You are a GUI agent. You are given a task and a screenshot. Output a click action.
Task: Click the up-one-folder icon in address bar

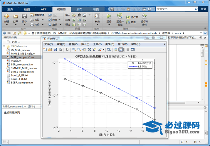tap(14, 33)
